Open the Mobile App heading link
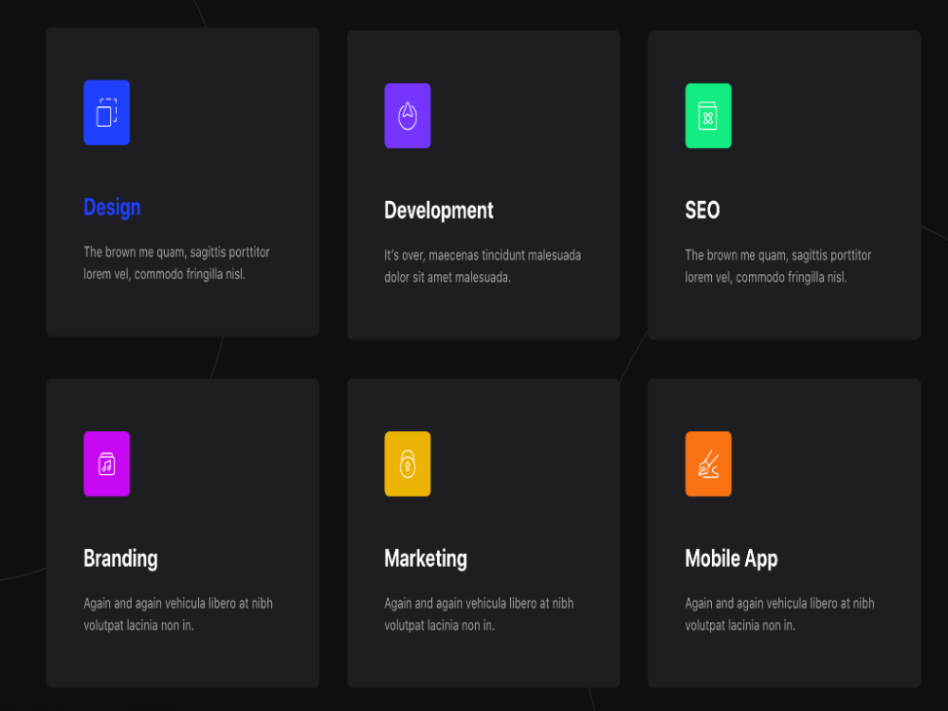This screenshot has width=948, height=711. (731, 559)
